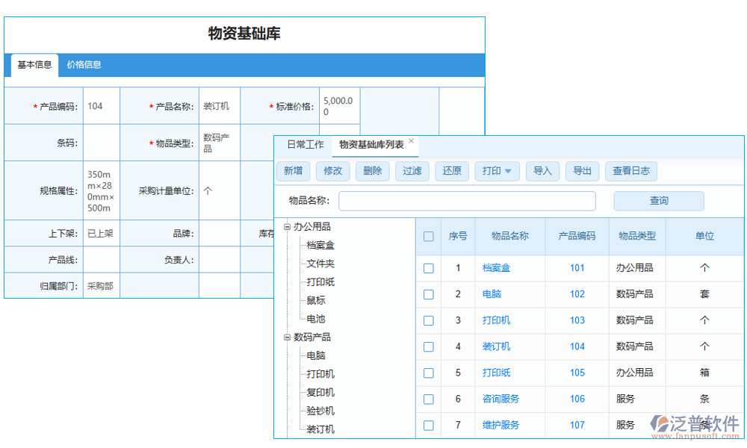The image size is (747, 448).
Task: Click the 导入 (Import) toolbar button
Action: coord(543,171)
